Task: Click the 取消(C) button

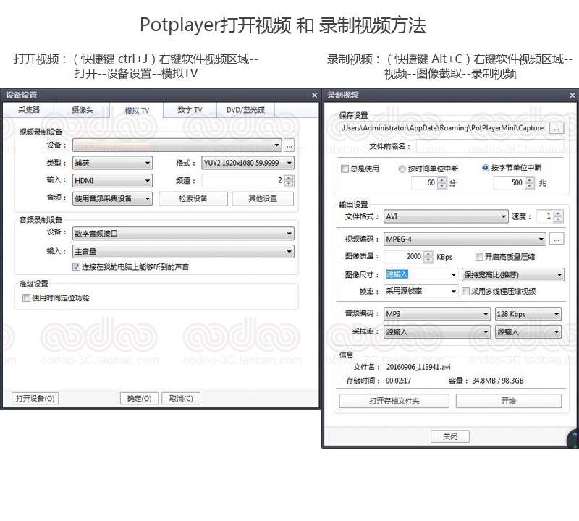Action: pyautogui.click(x=181, y=399)
